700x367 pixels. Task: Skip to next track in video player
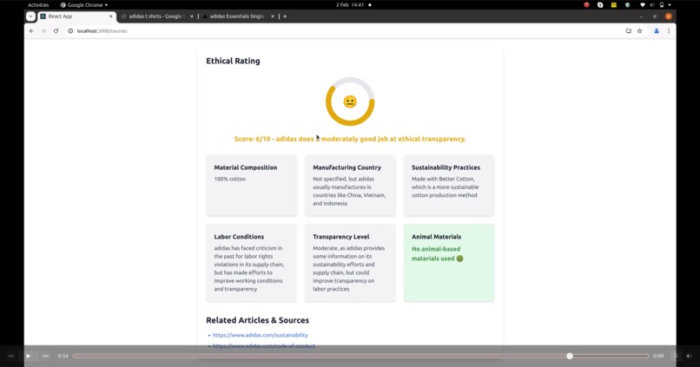click(45, 356)
